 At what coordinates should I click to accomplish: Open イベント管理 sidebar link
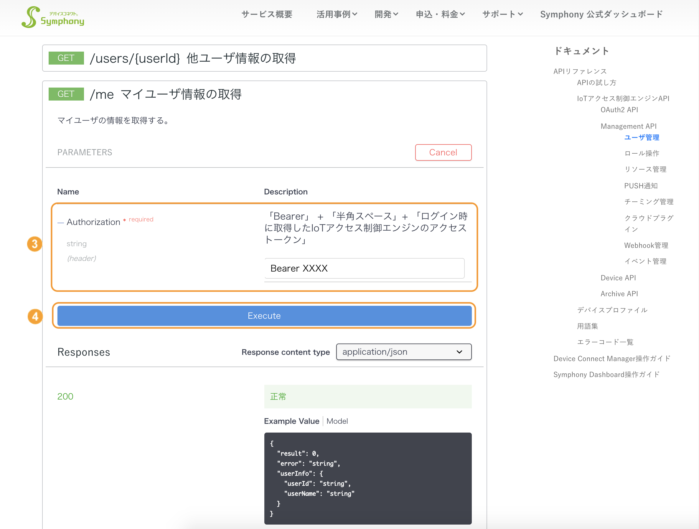point(645,261)
